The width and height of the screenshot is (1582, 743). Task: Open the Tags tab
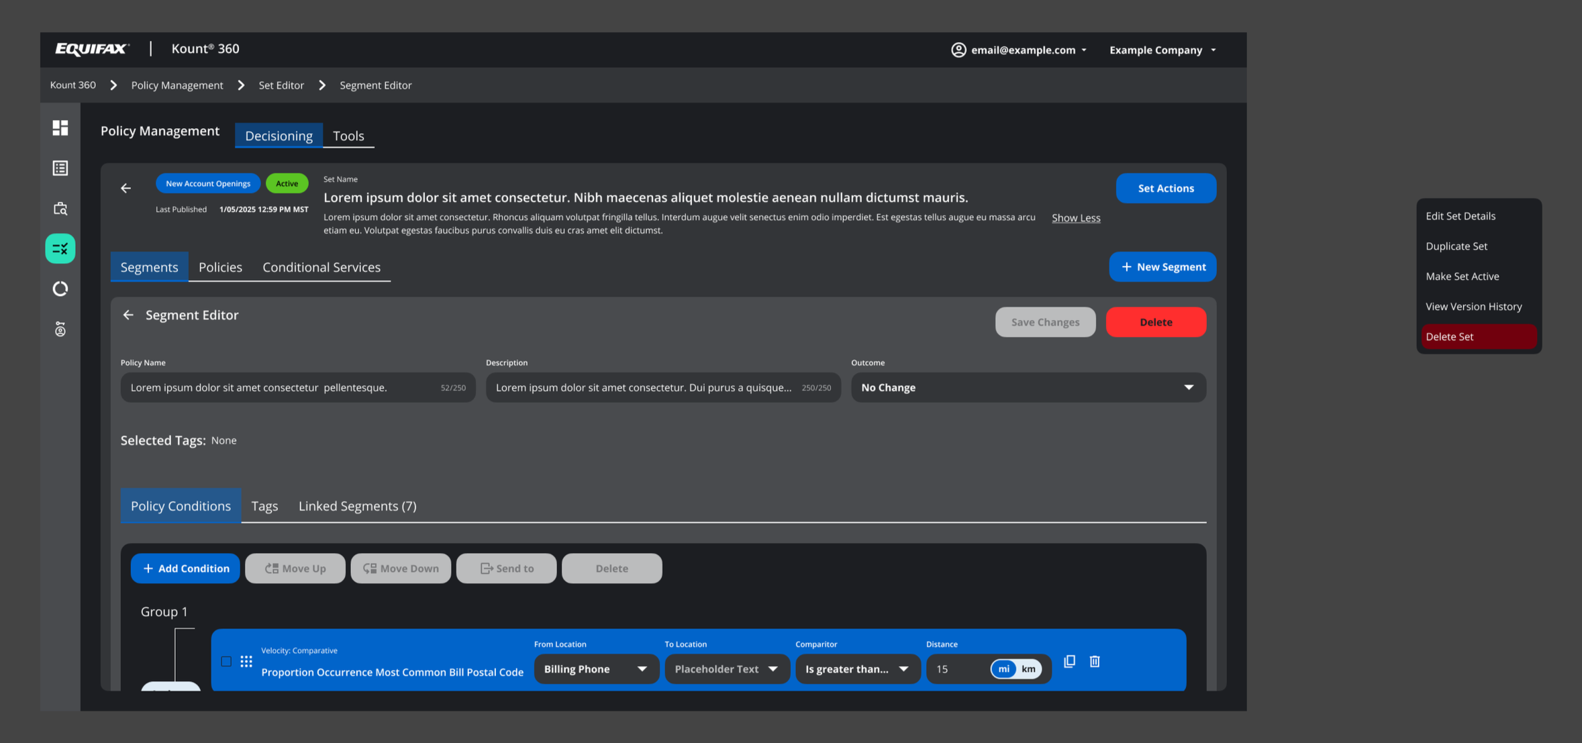(x=264, y=506)
